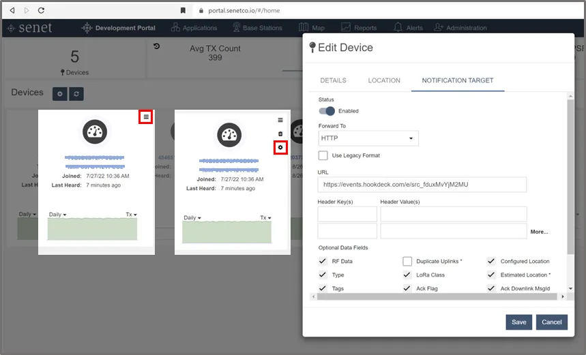The width and height of the screenshot is (586, 355).
Task: Open hamburger menu on second device card
Action: click(x=280, y=120)
